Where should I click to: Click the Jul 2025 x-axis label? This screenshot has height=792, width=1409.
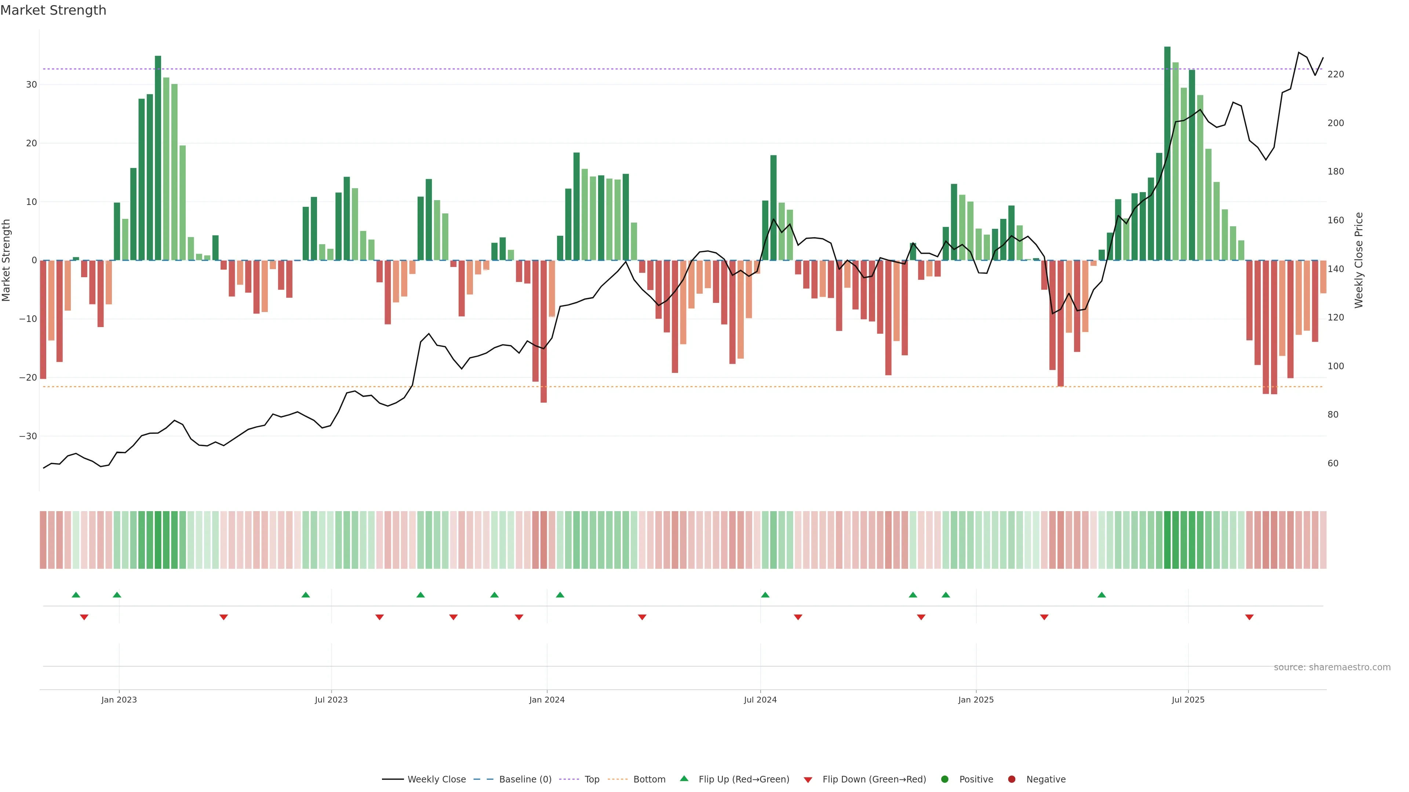1187,700
